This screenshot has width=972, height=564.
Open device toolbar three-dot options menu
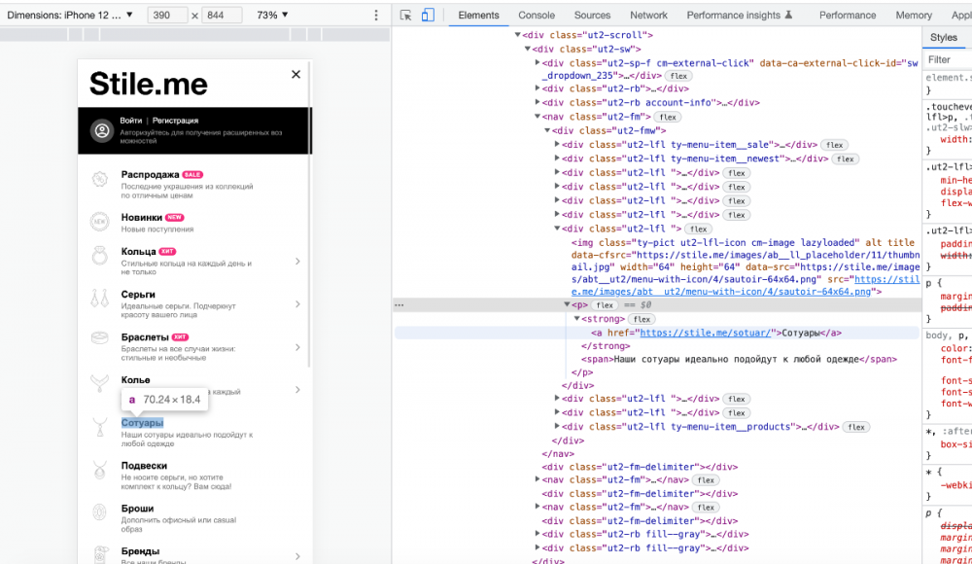click(x=376, y=16)
